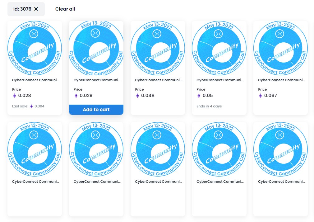Click the Ethereum icon beside price 0.028
314x222 pixels.
[x=14, y=96]
